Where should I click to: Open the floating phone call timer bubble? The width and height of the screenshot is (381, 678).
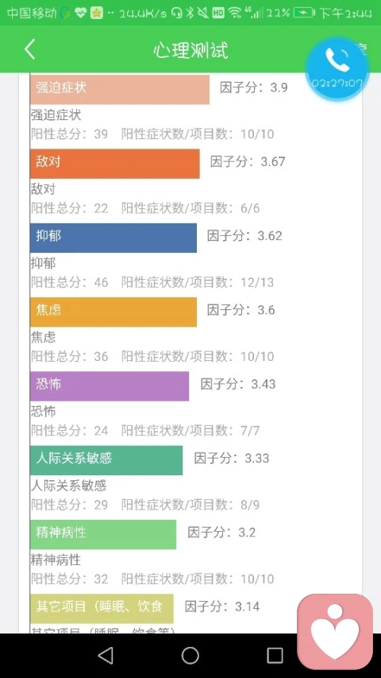pos(337,68)
